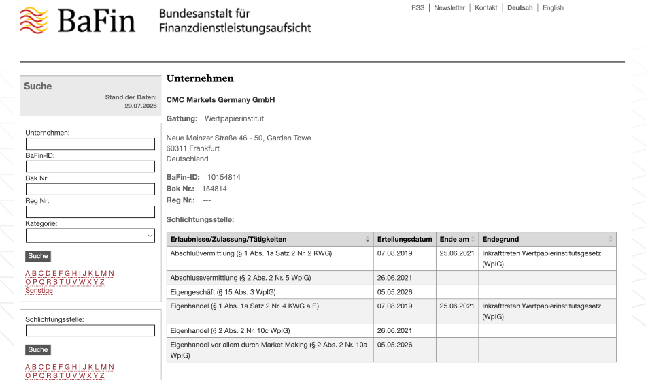The image size is (646, 380).
Task: Choose letter A in company search index
Action: (x=28, y=274)
